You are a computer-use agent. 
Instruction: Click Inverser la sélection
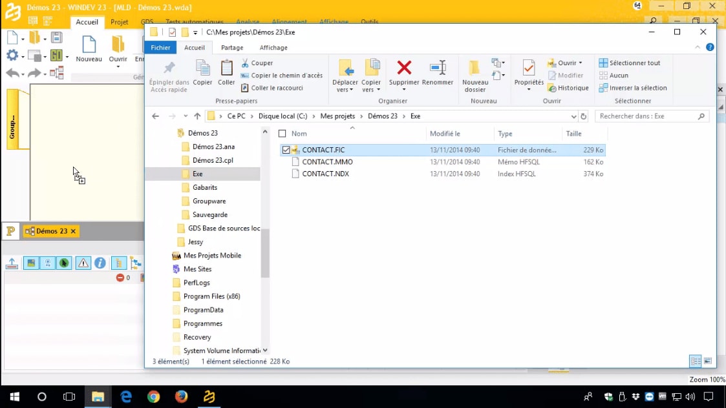point(633,88)
